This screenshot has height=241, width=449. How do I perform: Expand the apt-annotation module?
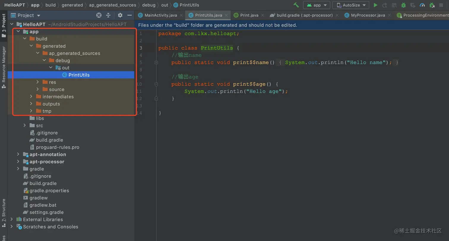(18, 154)
